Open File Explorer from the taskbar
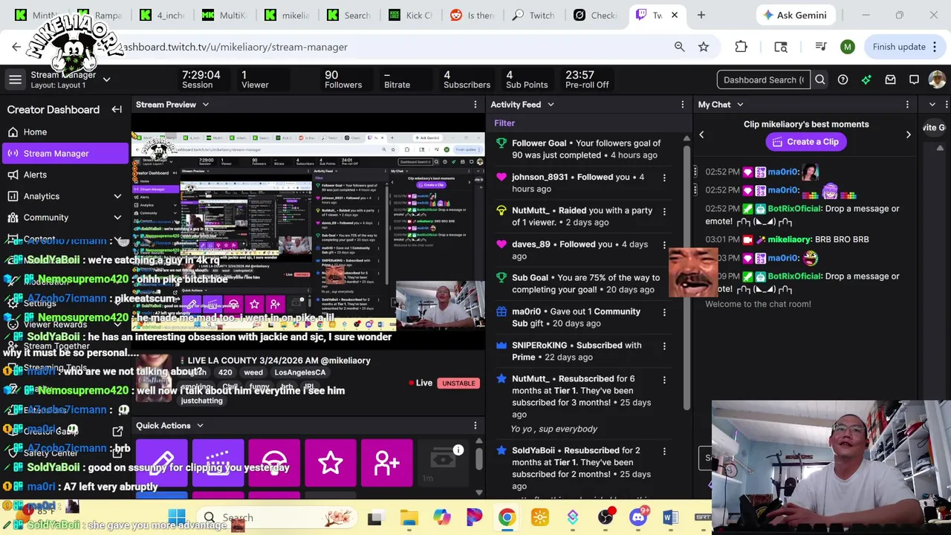Viewport: 951px width, 535px height. tap(409, 518)
